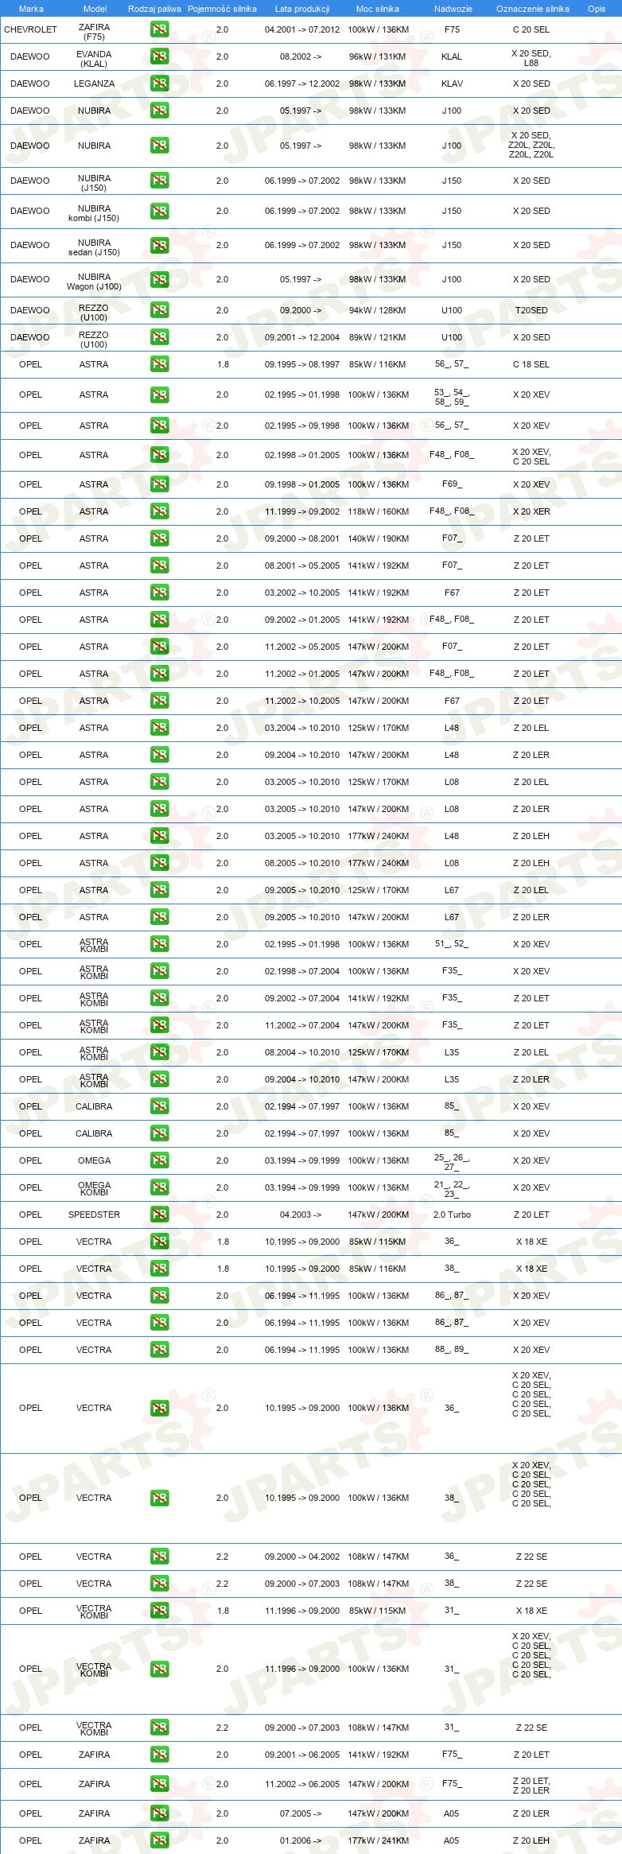622x1854 pixels.
Task: Click fuel icon in Nubira Wagon (J100) row
Action: point(159,279)
